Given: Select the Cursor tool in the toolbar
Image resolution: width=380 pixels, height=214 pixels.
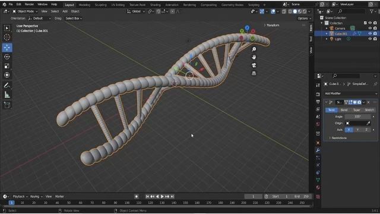Looking at the screenshot, I should [7, 37].
